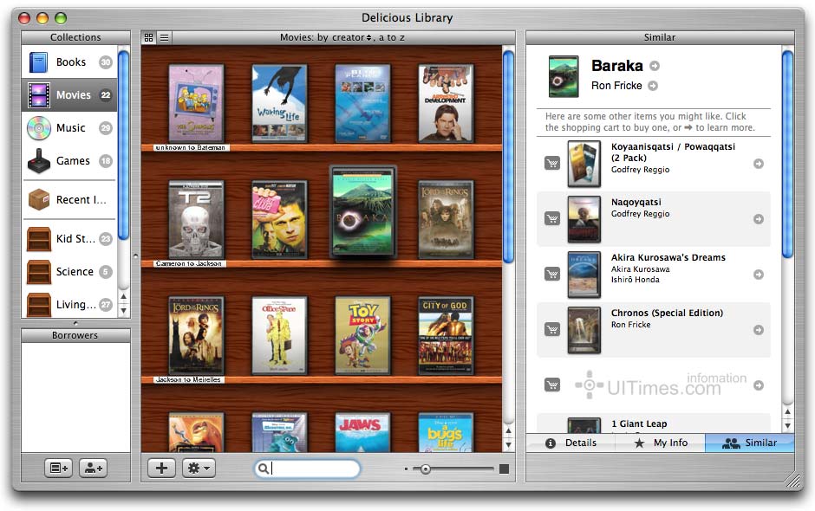
Task: Open Ron Fricke creator info arrow
Action: tap(653, 86)
